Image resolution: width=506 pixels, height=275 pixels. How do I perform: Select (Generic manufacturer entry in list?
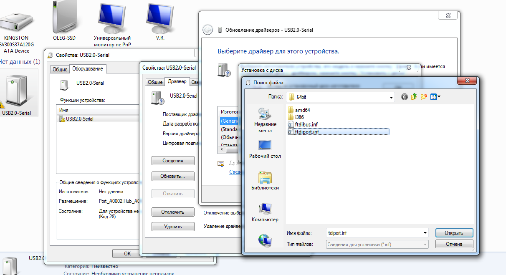coord(229,121)
